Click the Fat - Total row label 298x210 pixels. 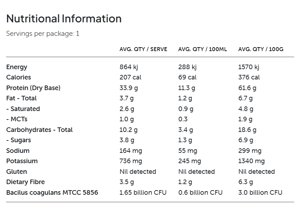[x=21, y=98]
